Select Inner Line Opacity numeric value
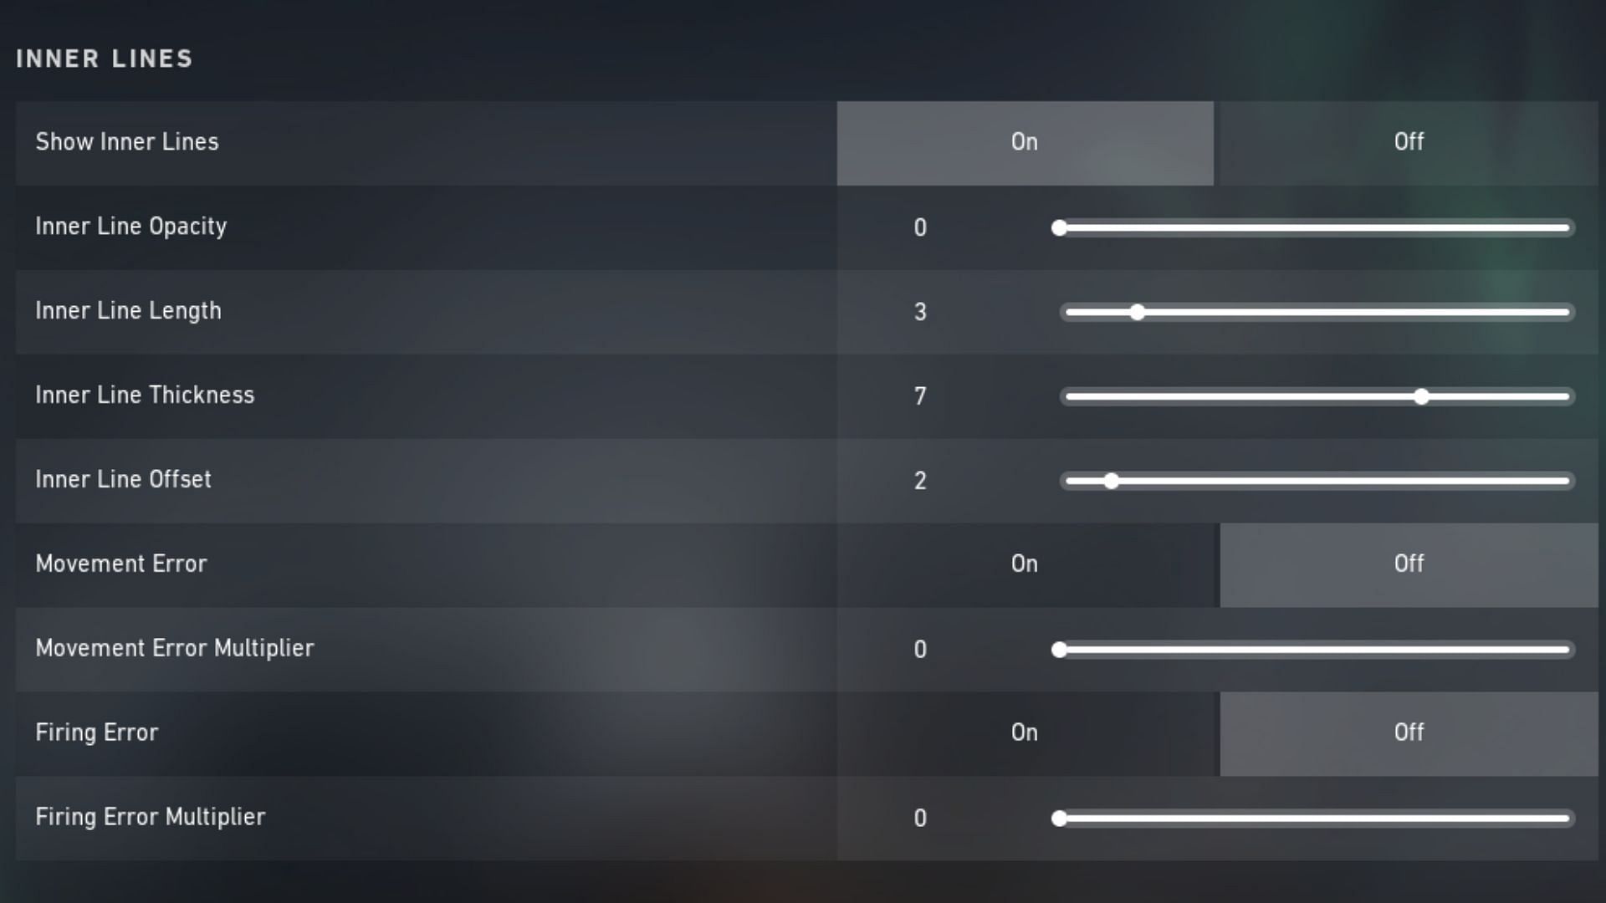Screen dimensions: 1606x903 tap(920, 227)
